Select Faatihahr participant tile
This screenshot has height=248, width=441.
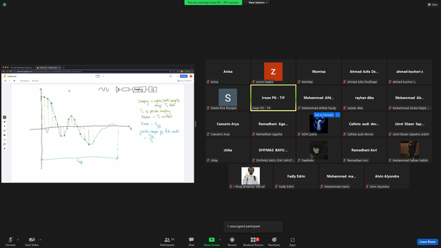(318, 150)
